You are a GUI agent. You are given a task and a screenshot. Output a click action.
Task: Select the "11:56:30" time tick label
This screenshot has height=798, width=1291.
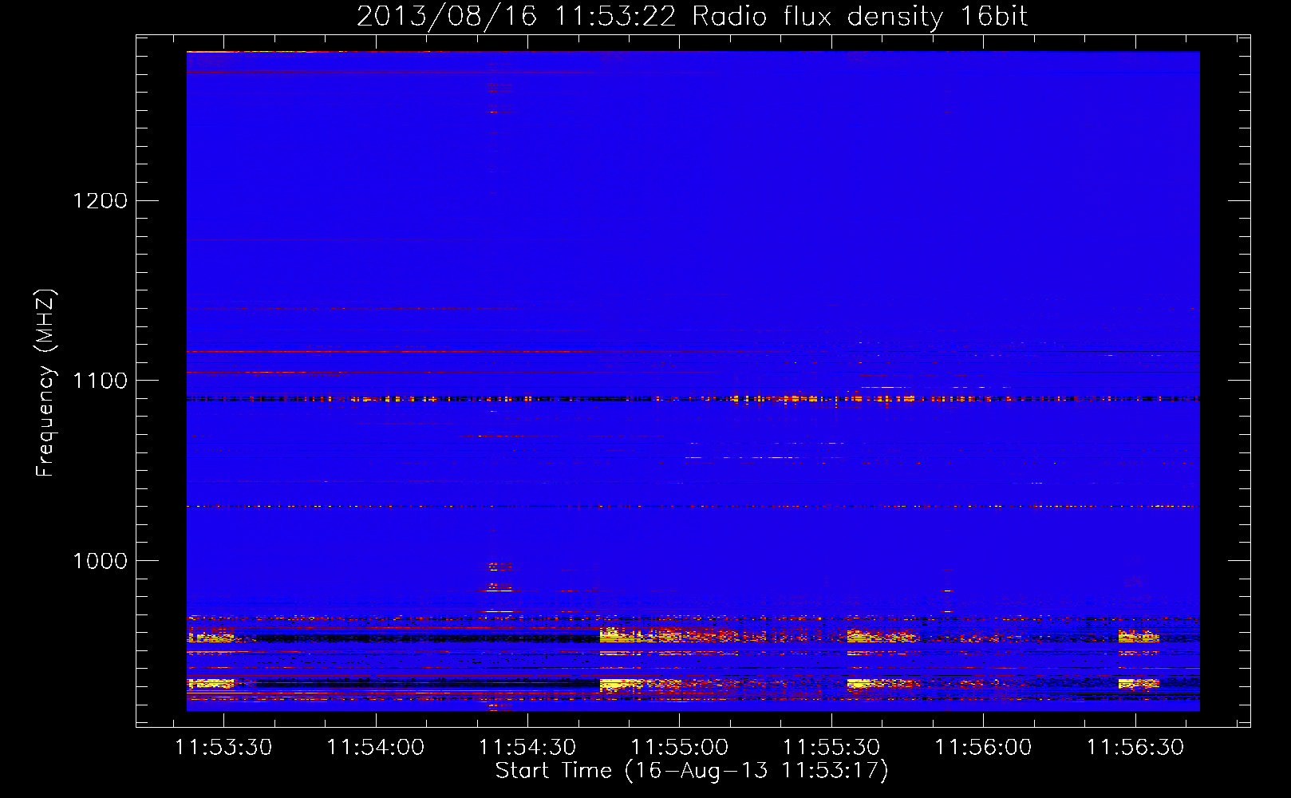pos(1135,748)
